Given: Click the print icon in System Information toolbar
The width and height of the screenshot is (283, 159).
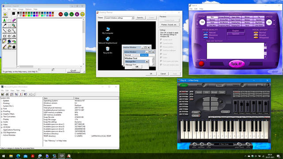Looking at the screenshot, I should tap(7, 94).
